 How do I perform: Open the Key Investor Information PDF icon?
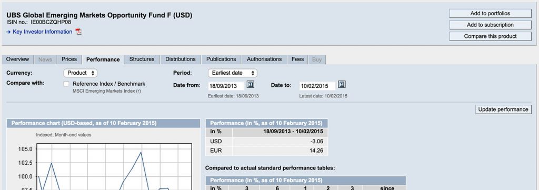[79, 32]
